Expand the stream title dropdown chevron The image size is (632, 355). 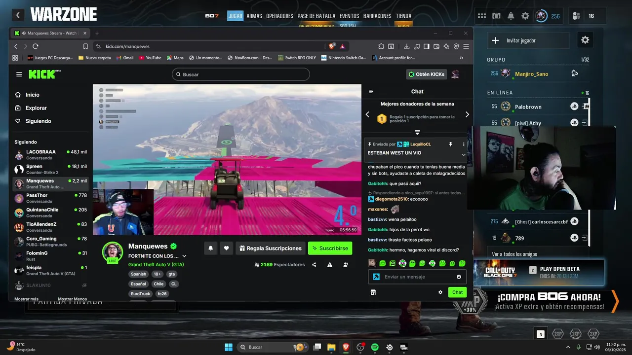[x=184, y=256]
